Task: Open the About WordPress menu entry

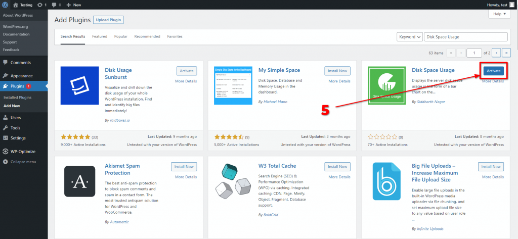Action: coord(18,16)
